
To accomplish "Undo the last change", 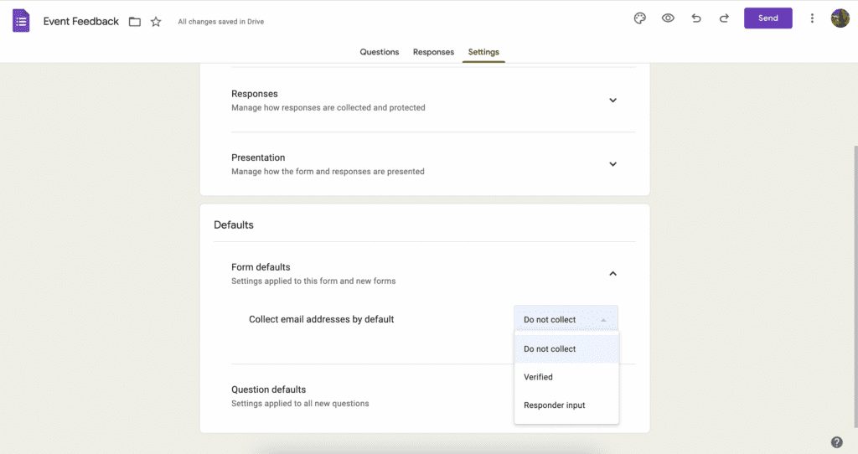I will (696, 18).
